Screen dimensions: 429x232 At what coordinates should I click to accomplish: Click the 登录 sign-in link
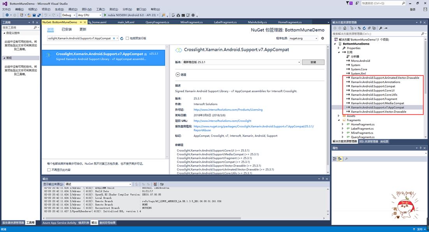coord(413,9)
